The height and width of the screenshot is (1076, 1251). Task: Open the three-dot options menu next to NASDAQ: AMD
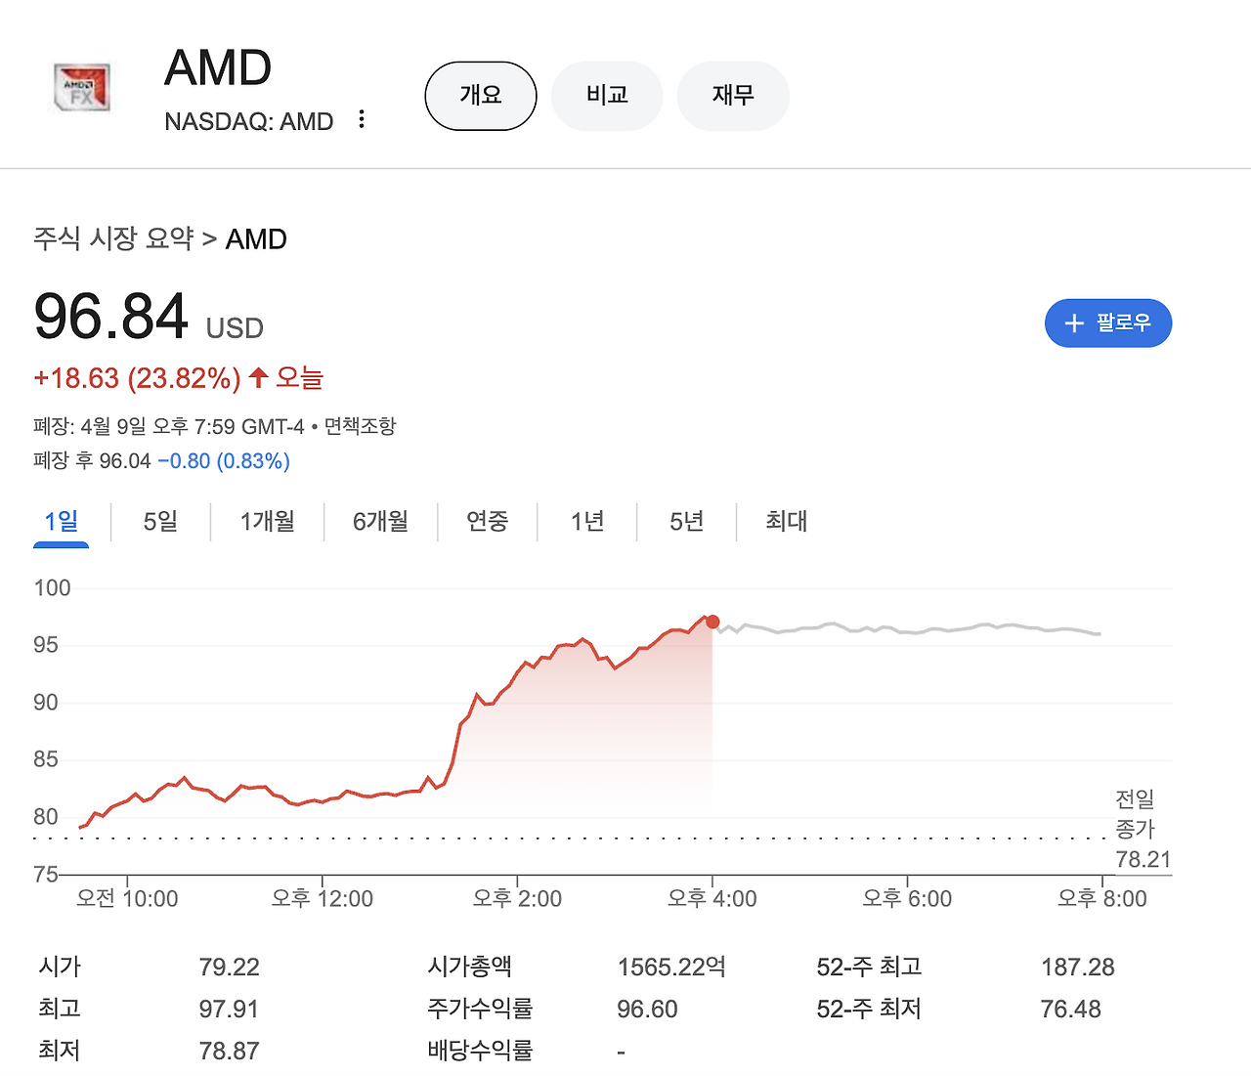coord(361,118)
